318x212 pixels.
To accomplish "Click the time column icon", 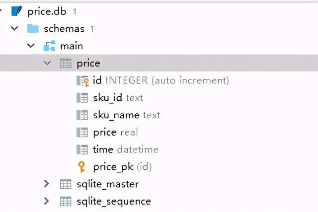I will (82, 149).
